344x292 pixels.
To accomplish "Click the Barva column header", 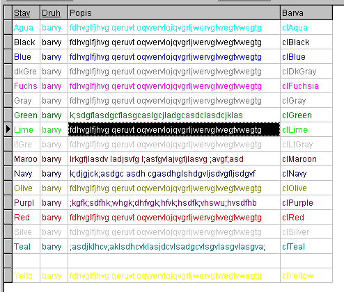I will [306, 13].
